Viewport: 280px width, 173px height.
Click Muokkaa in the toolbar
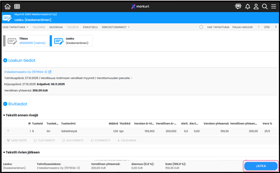pos(56,27)
